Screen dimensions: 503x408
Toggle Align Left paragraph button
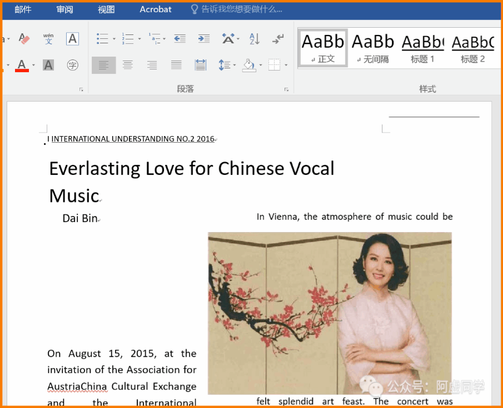click(103, 65)
